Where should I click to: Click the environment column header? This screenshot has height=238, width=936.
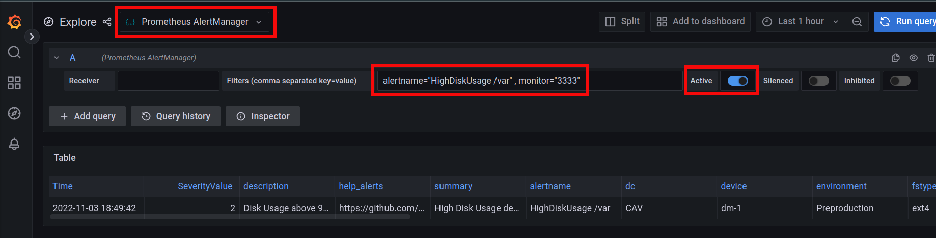841,186
